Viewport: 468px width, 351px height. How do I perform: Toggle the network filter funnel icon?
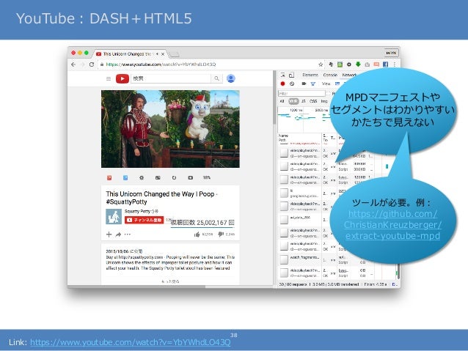point(313,84)
